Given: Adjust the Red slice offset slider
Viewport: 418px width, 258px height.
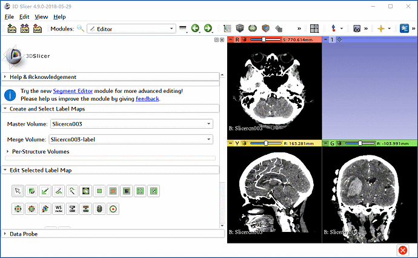Looking at the screenshot, I should pos(265,39).
